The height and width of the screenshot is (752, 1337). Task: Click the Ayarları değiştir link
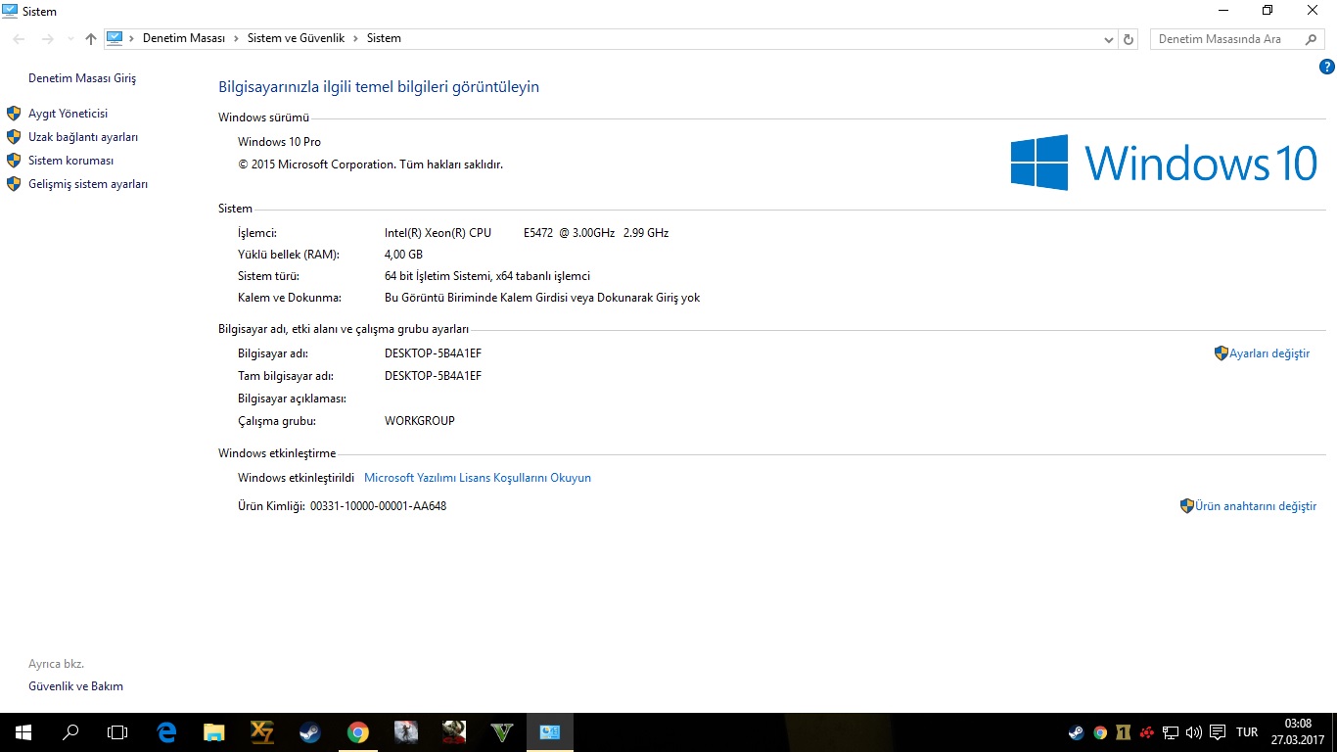click(x=1268, y=353)
